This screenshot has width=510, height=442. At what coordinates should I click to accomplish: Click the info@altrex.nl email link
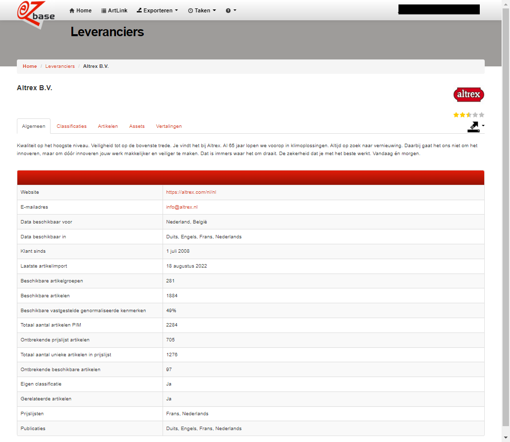182,207
